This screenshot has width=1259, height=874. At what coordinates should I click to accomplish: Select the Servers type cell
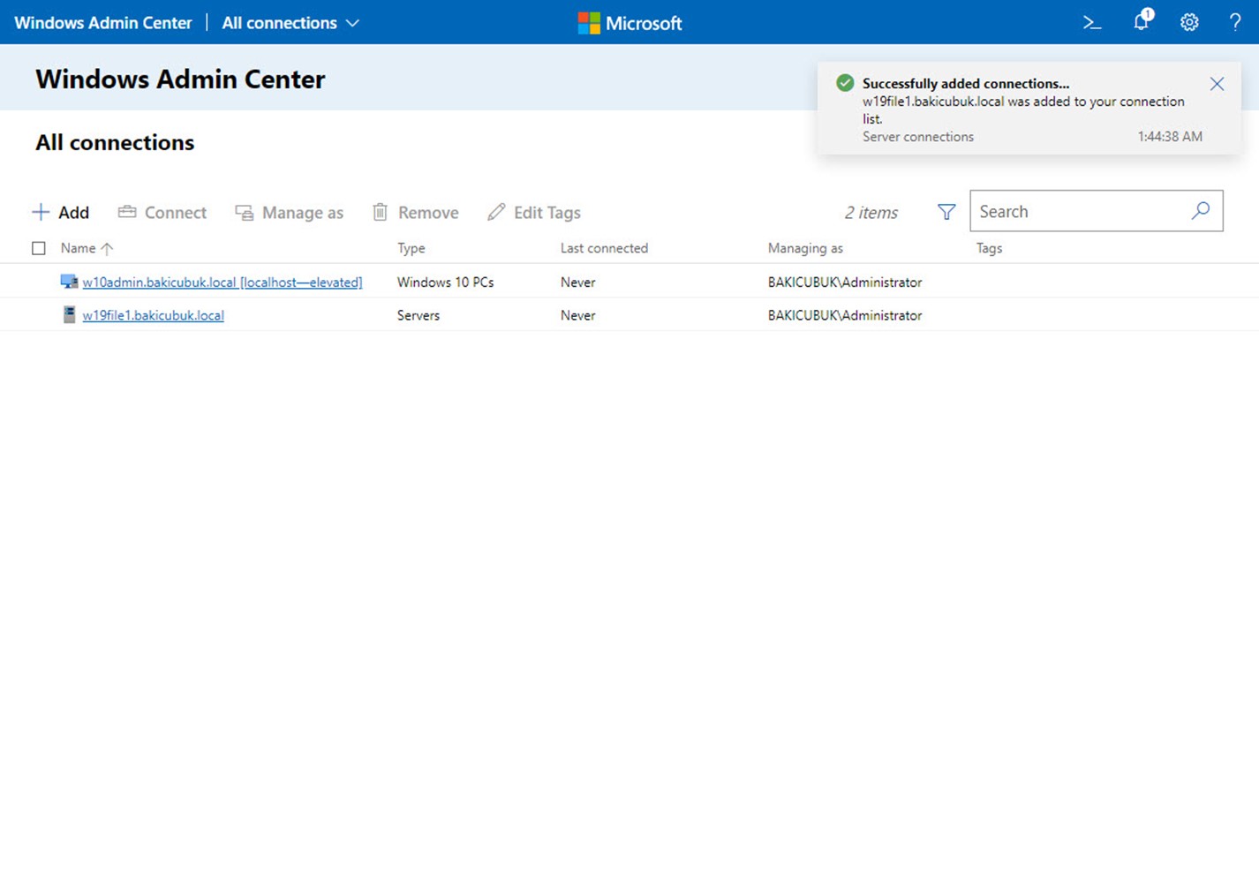pos(418,315)
